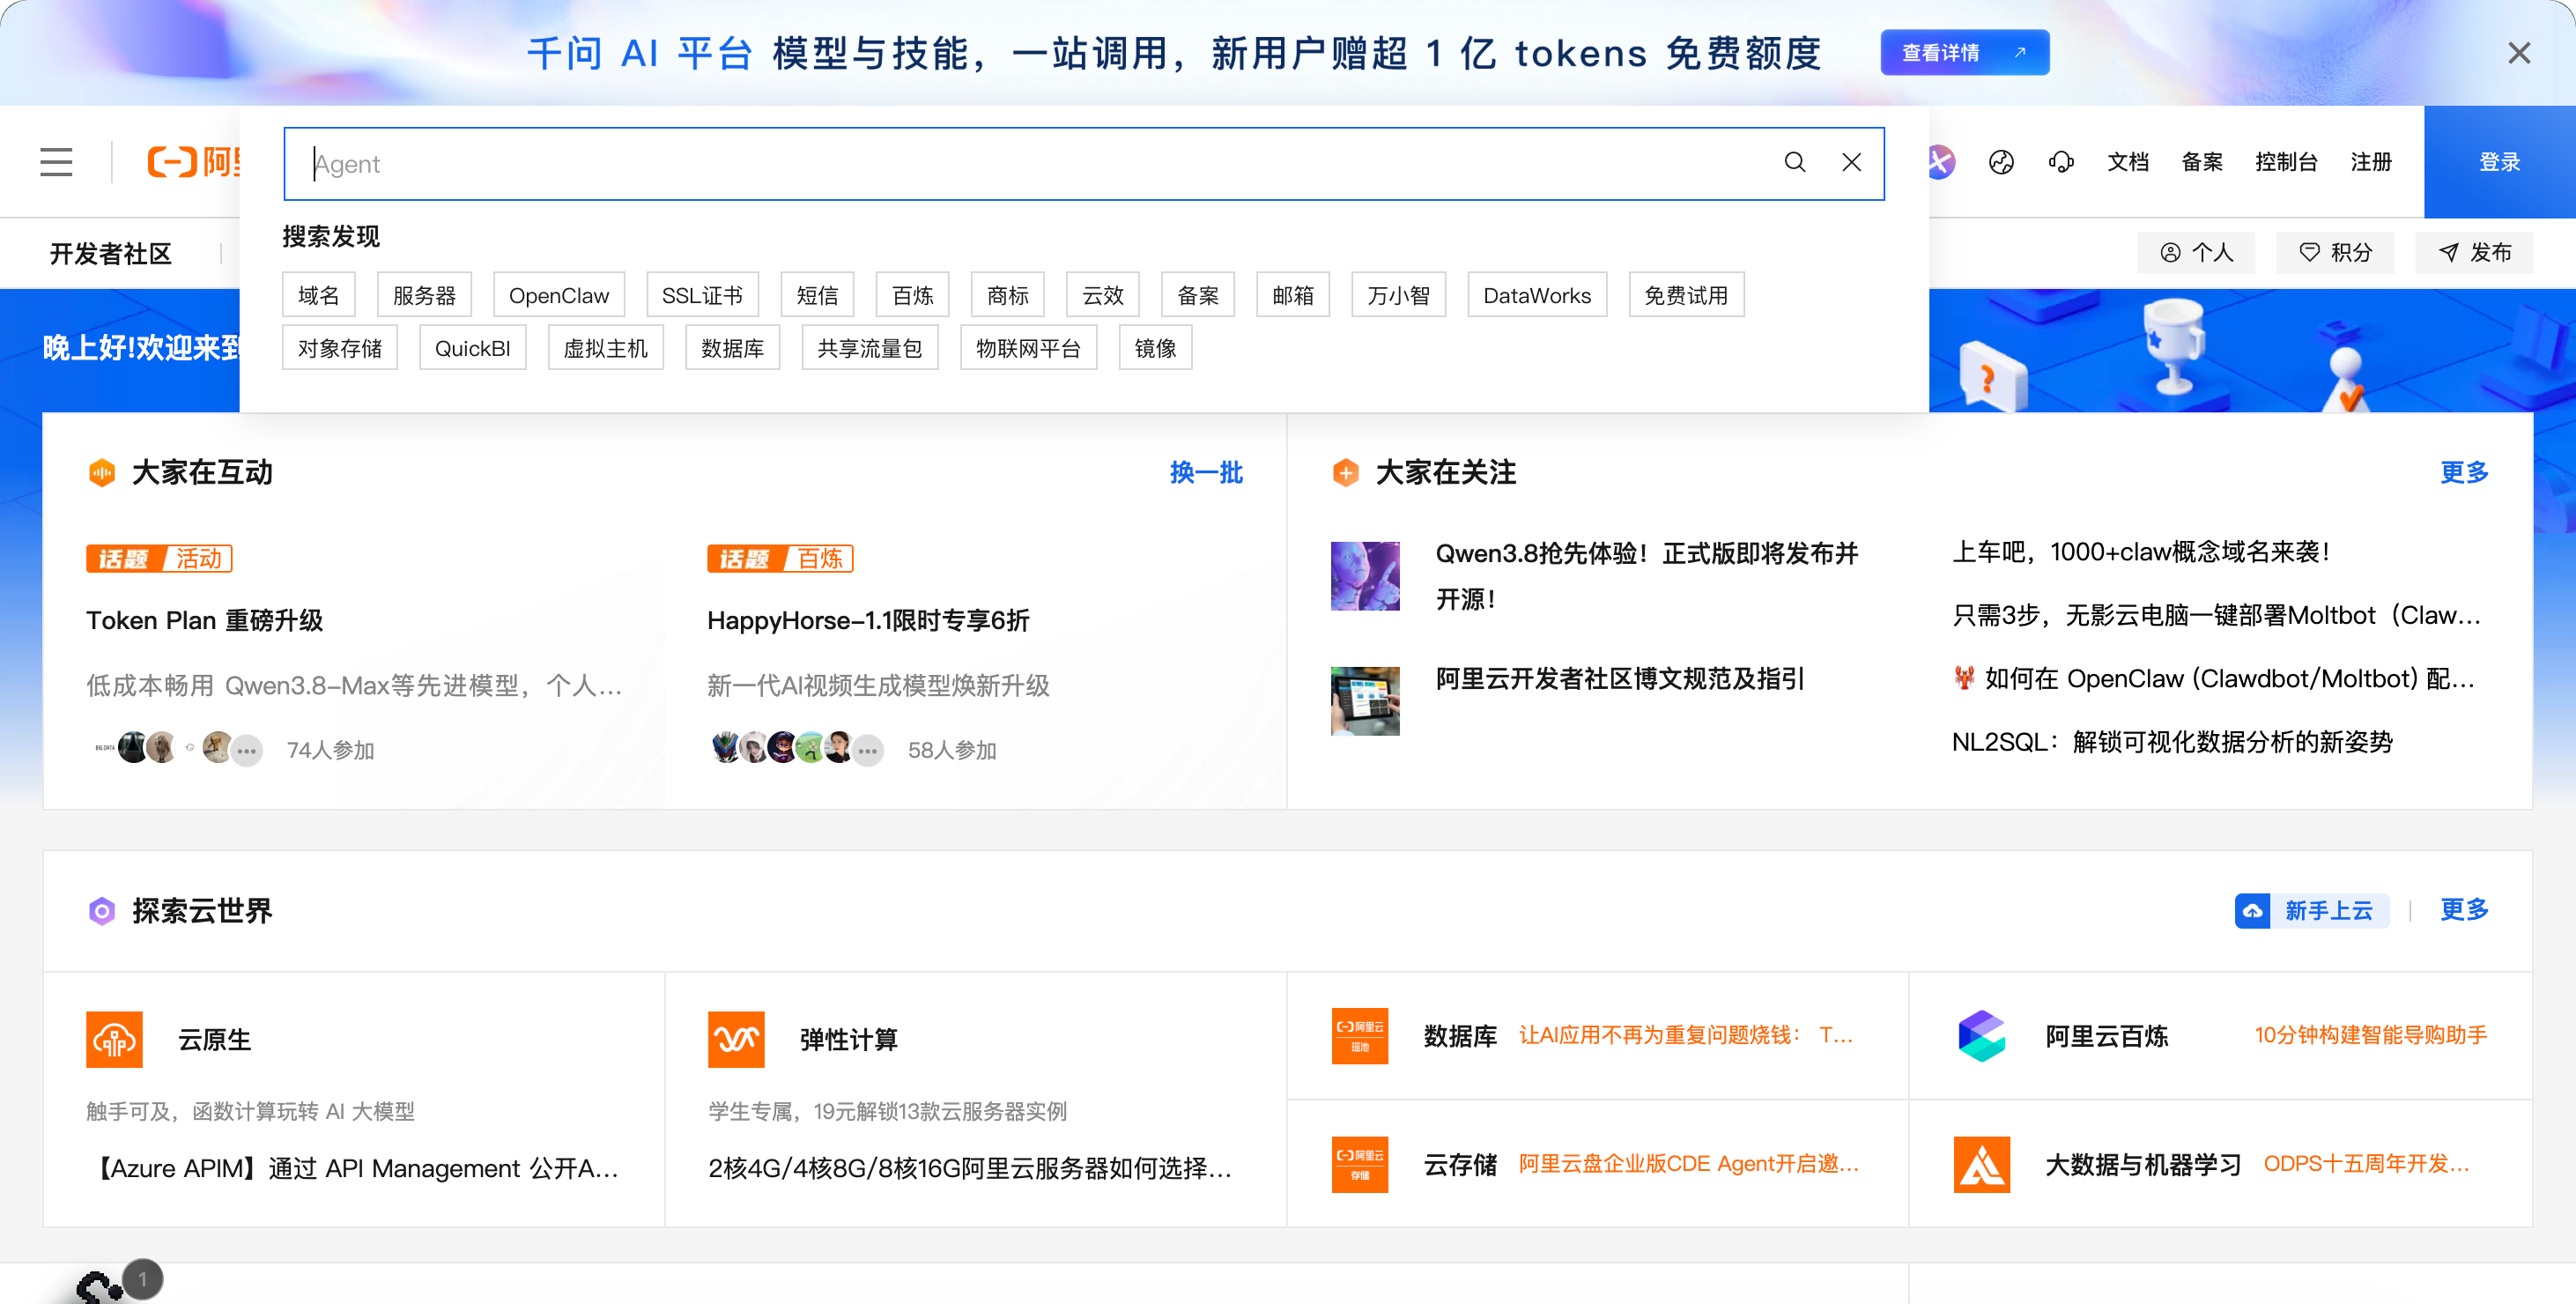This screenshot has width=2576, height=1304.
Task: Select the 商标 search tag
Action: (1008, 295)
